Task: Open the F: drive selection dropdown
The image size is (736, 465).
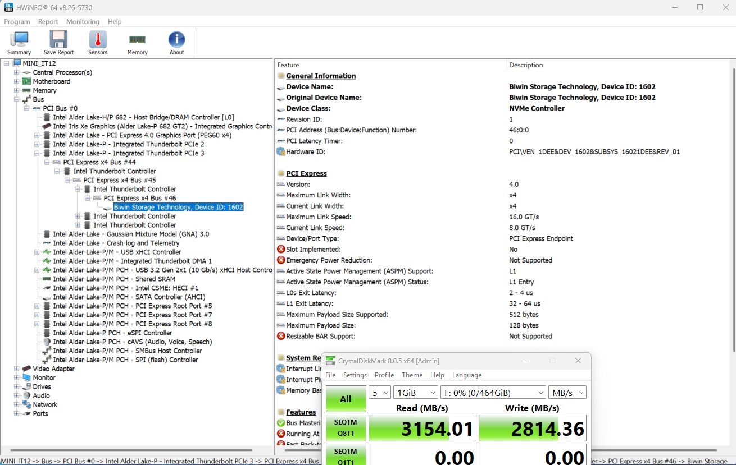Action: [493, 392]
